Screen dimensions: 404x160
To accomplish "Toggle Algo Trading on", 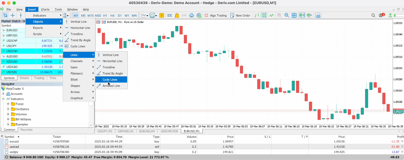I will 216,15.
